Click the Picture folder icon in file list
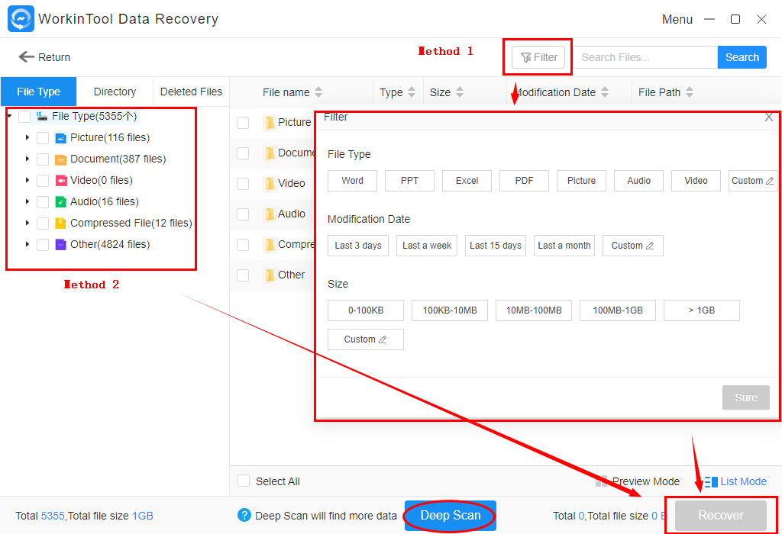 pos(270,123)
